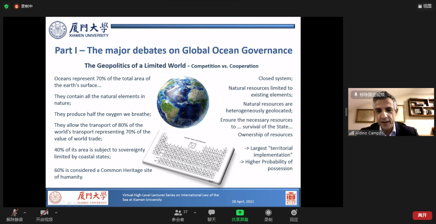Expand the audio options arrow beside the microphone

click(x=25, y=213)
